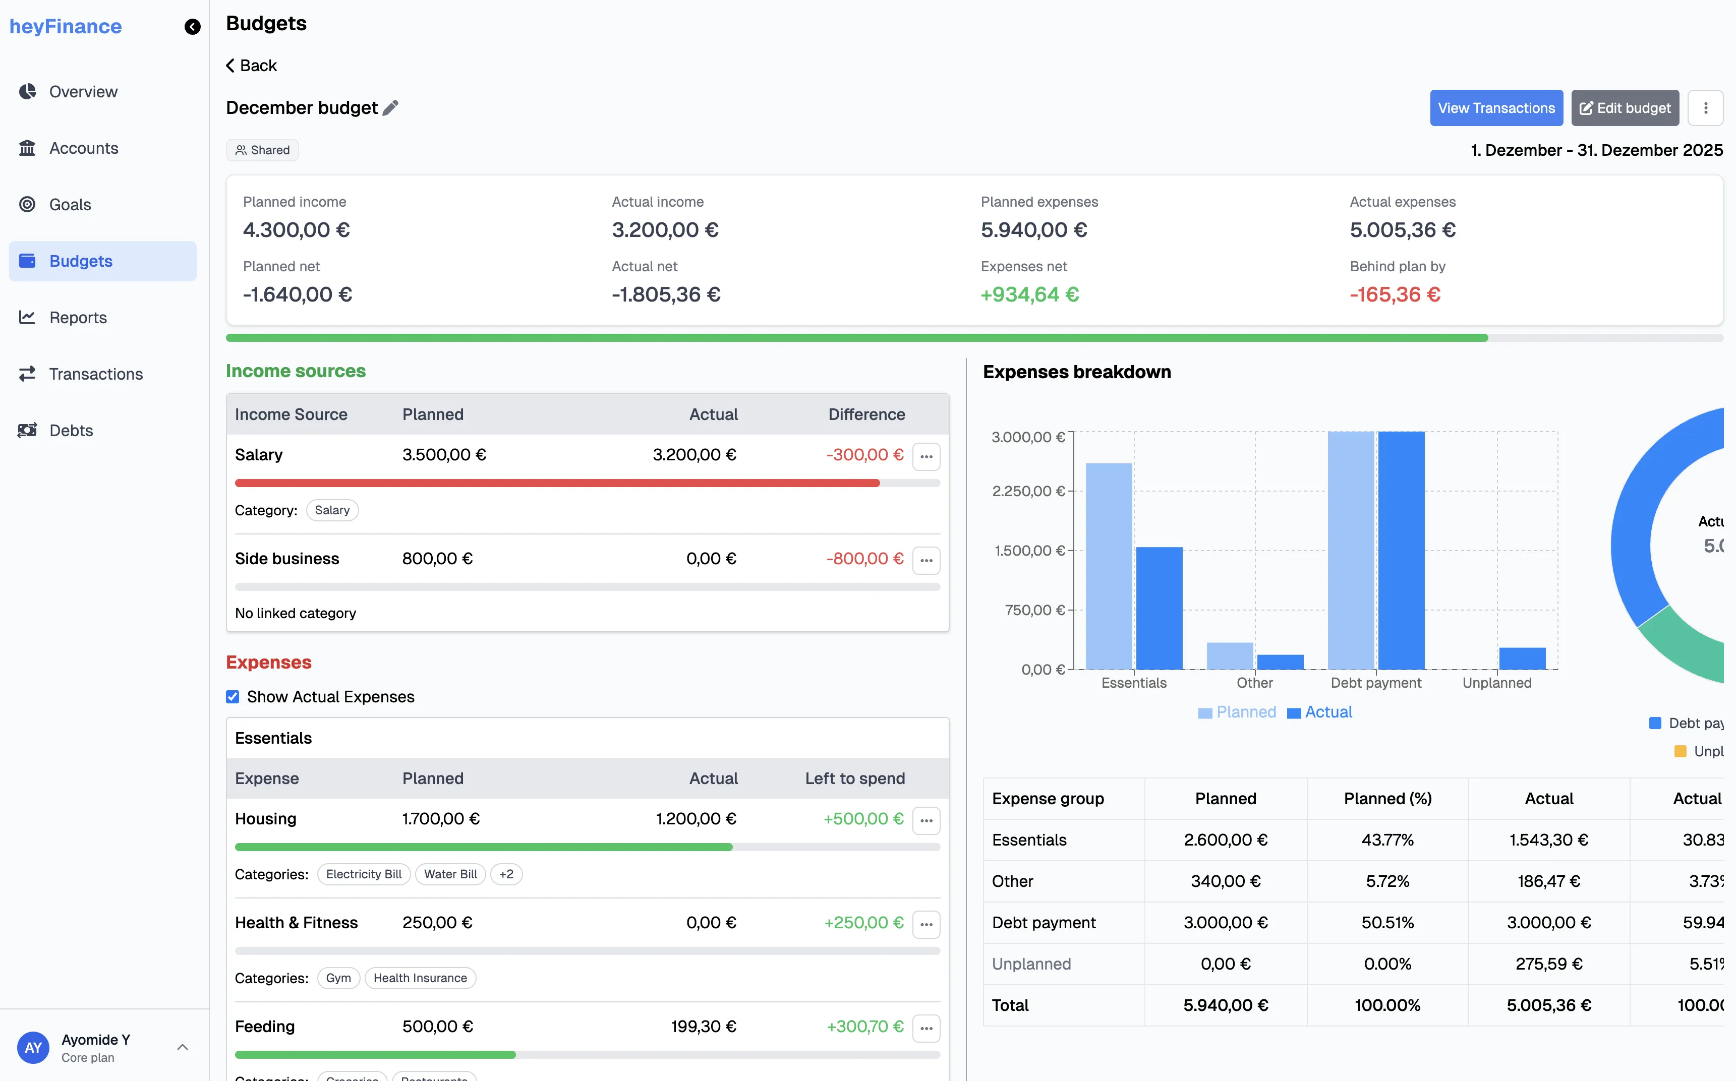1736x1081 pixels.
Task: Open the Overview section via its pie icon
Action: (x=28, y=92)
